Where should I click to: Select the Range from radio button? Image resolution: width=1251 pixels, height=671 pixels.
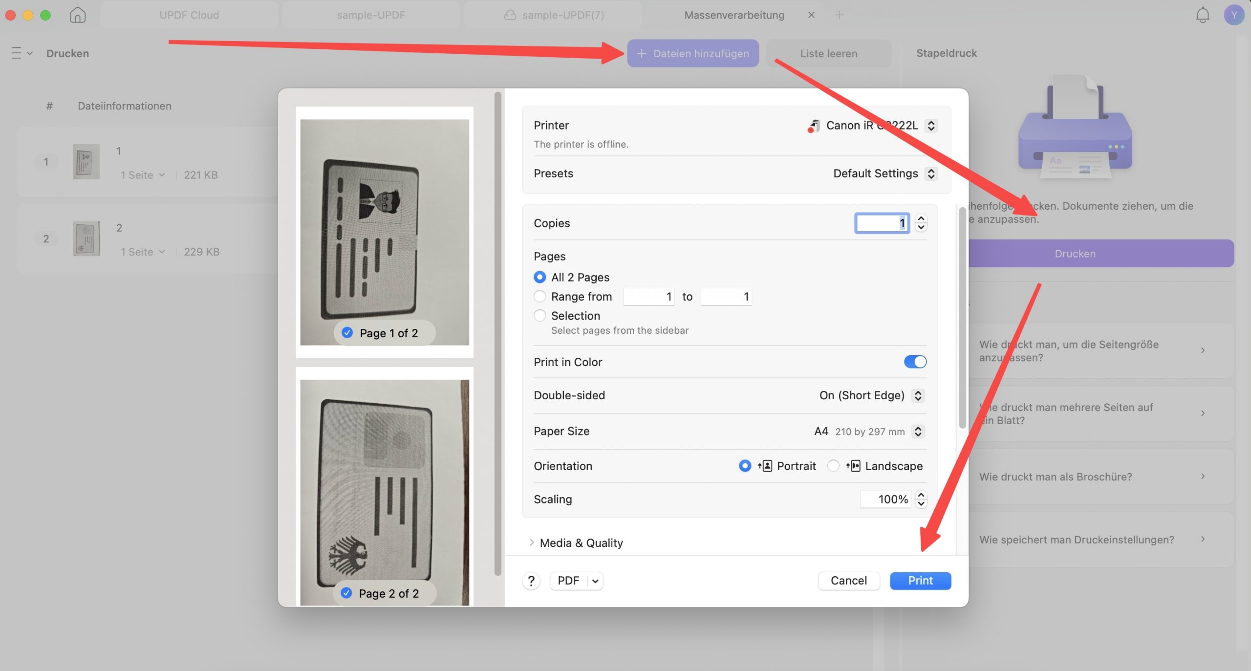[539, 296]
